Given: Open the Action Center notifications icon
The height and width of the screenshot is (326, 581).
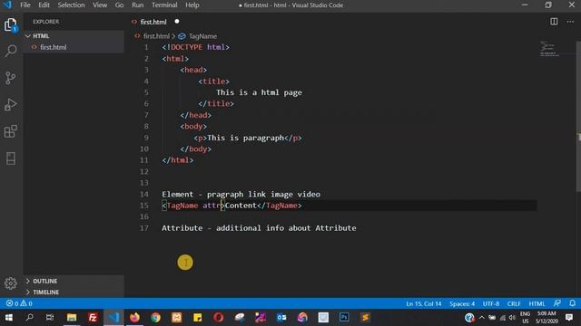Looking at the screenshot, I should click(569, 318).
